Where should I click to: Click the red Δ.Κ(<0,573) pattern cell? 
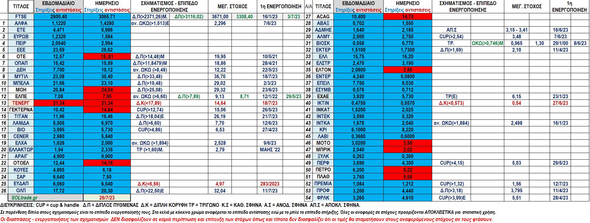click(x=451, y=103)
